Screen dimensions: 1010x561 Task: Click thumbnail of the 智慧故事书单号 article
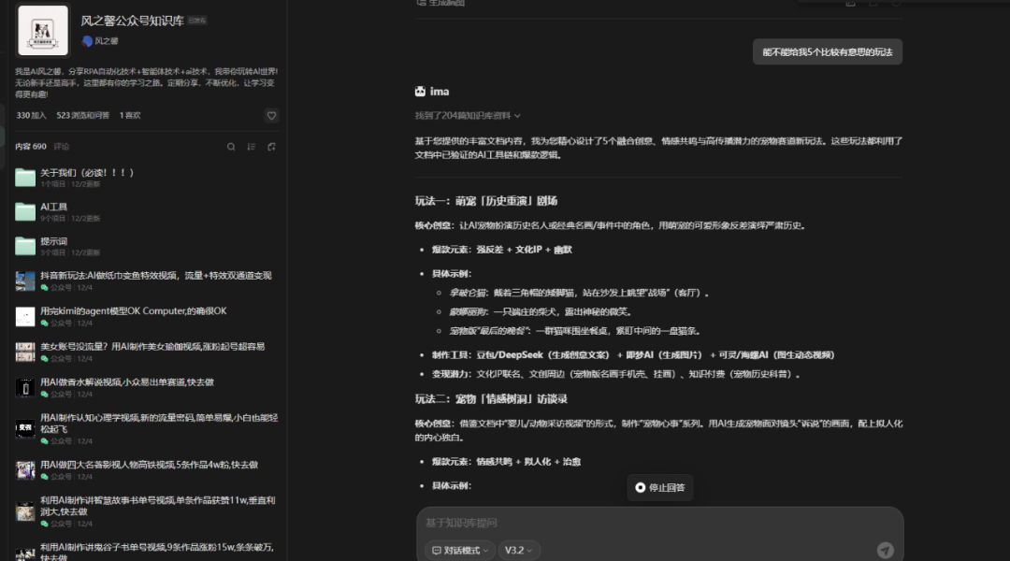point(25,511)
